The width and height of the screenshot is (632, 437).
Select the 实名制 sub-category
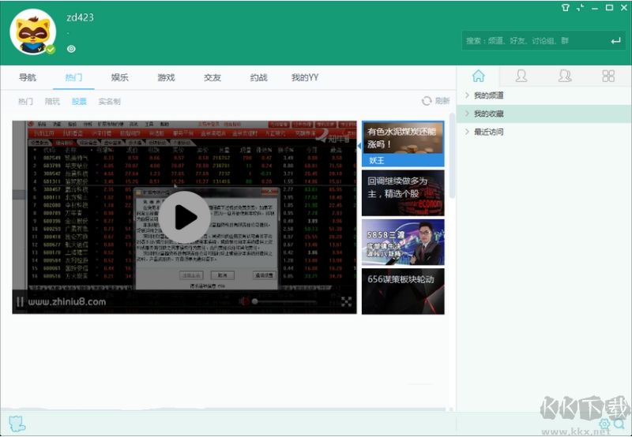click(x=109, y=102)
